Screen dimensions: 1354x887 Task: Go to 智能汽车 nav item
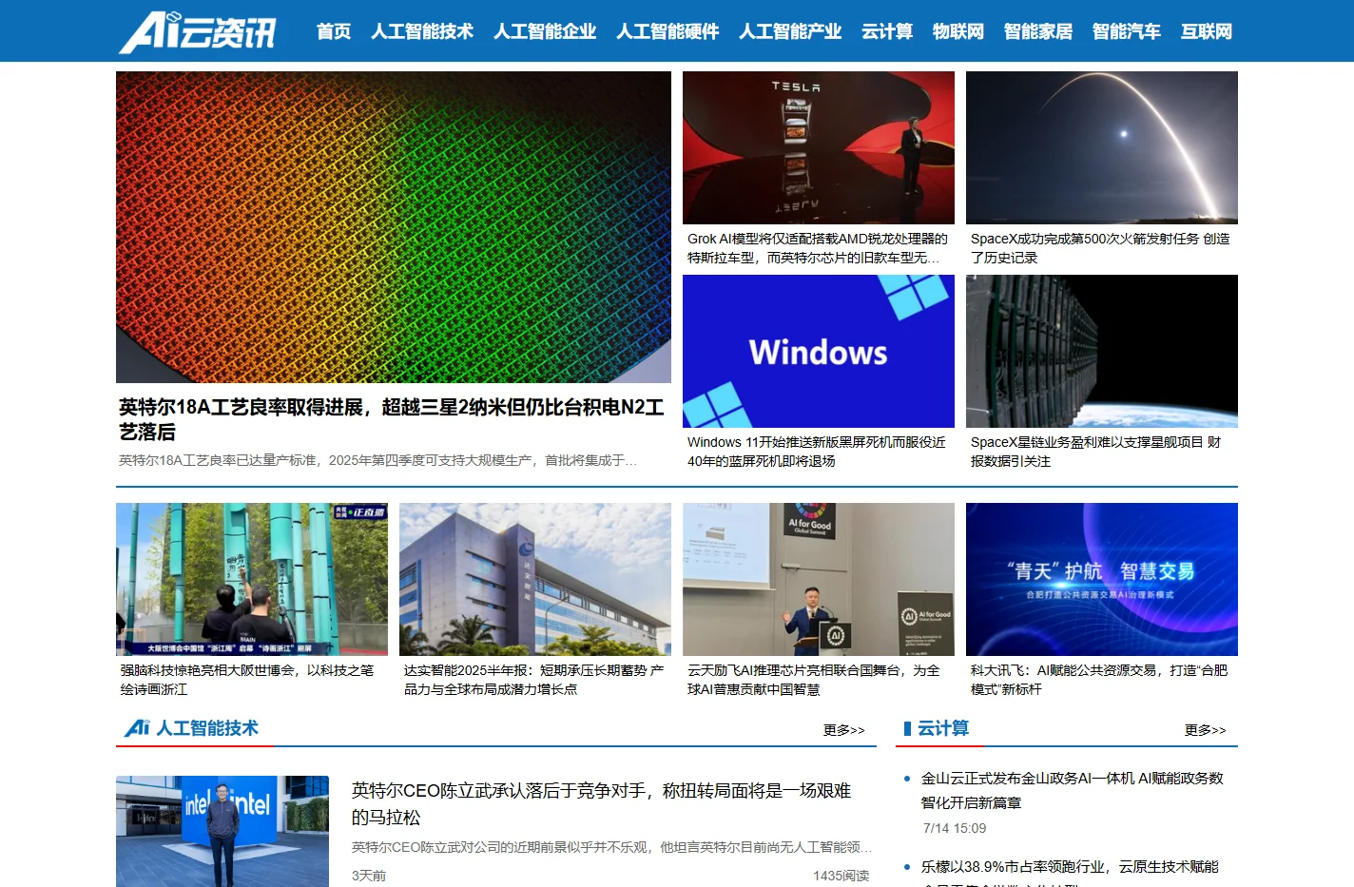point(1127,31)
